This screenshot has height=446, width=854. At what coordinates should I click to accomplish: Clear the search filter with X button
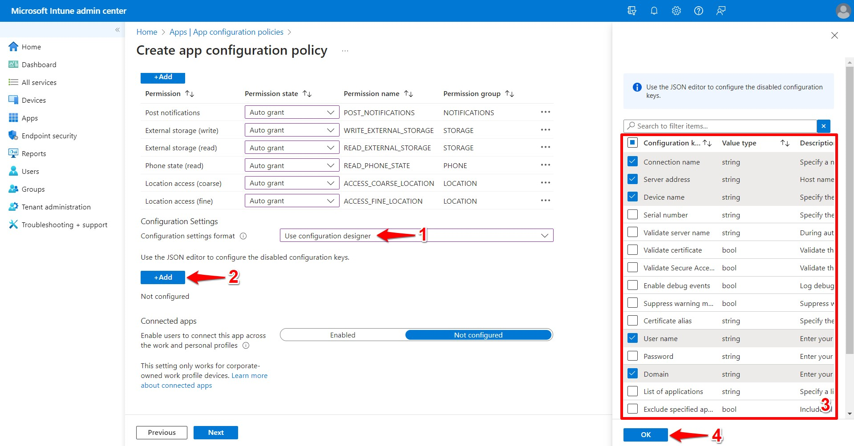[x=823, y=126]
